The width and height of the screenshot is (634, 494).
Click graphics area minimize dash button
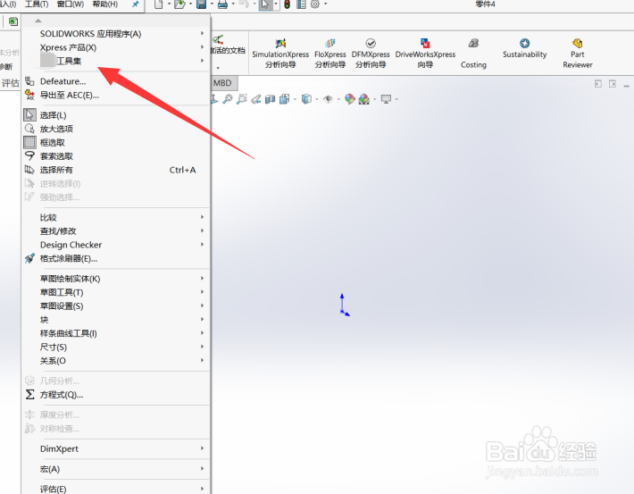click(x=626, y=86)
